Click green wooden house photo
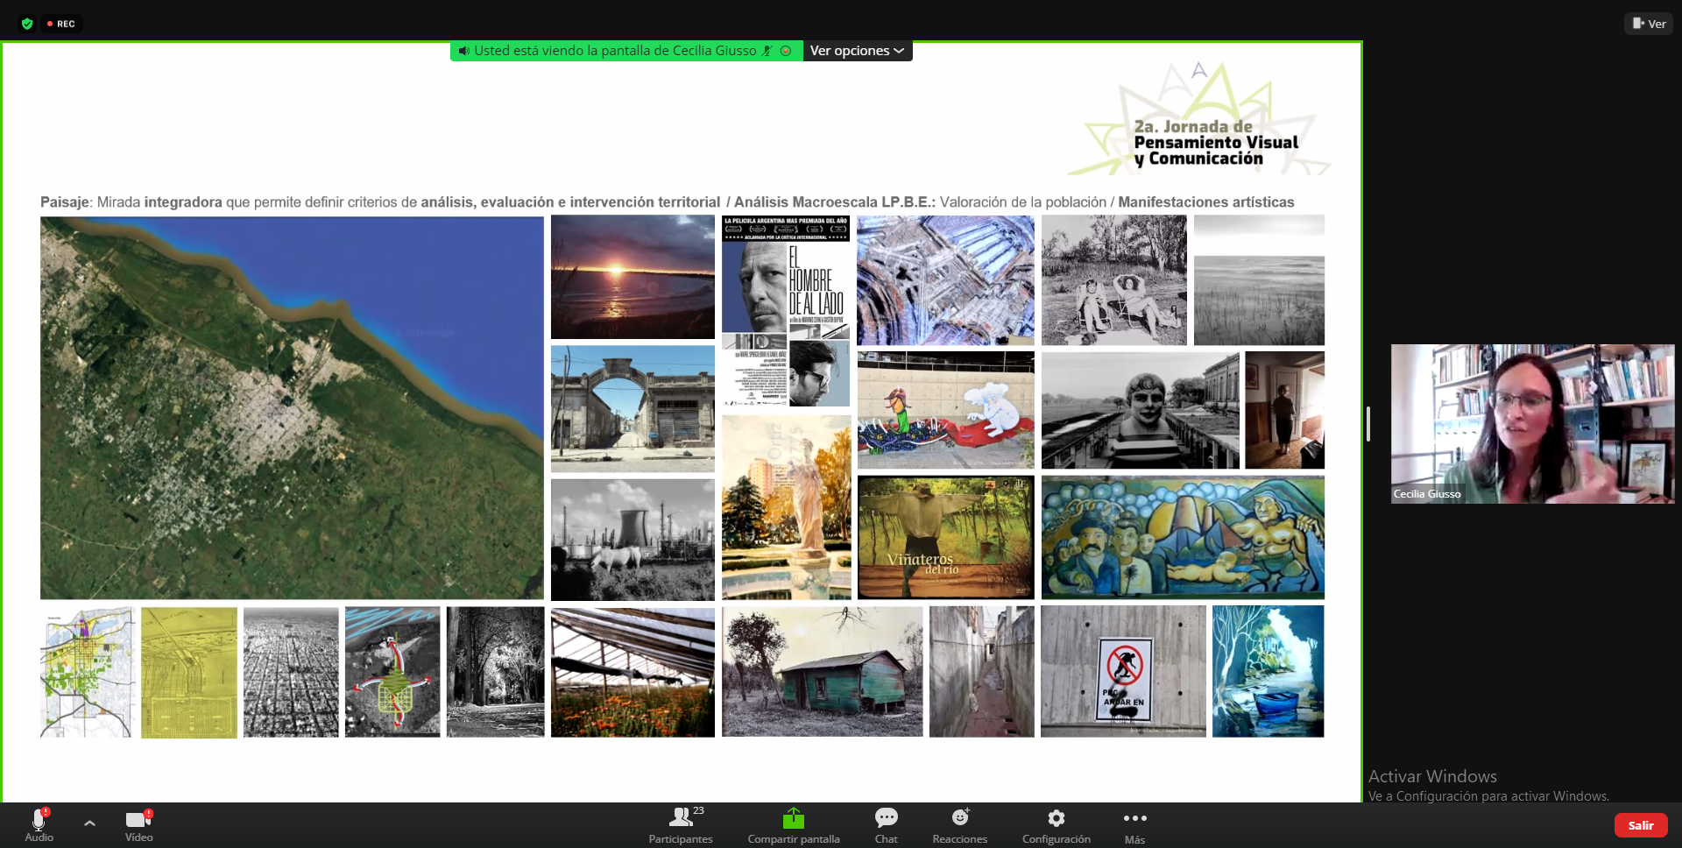 coord(823,671)
